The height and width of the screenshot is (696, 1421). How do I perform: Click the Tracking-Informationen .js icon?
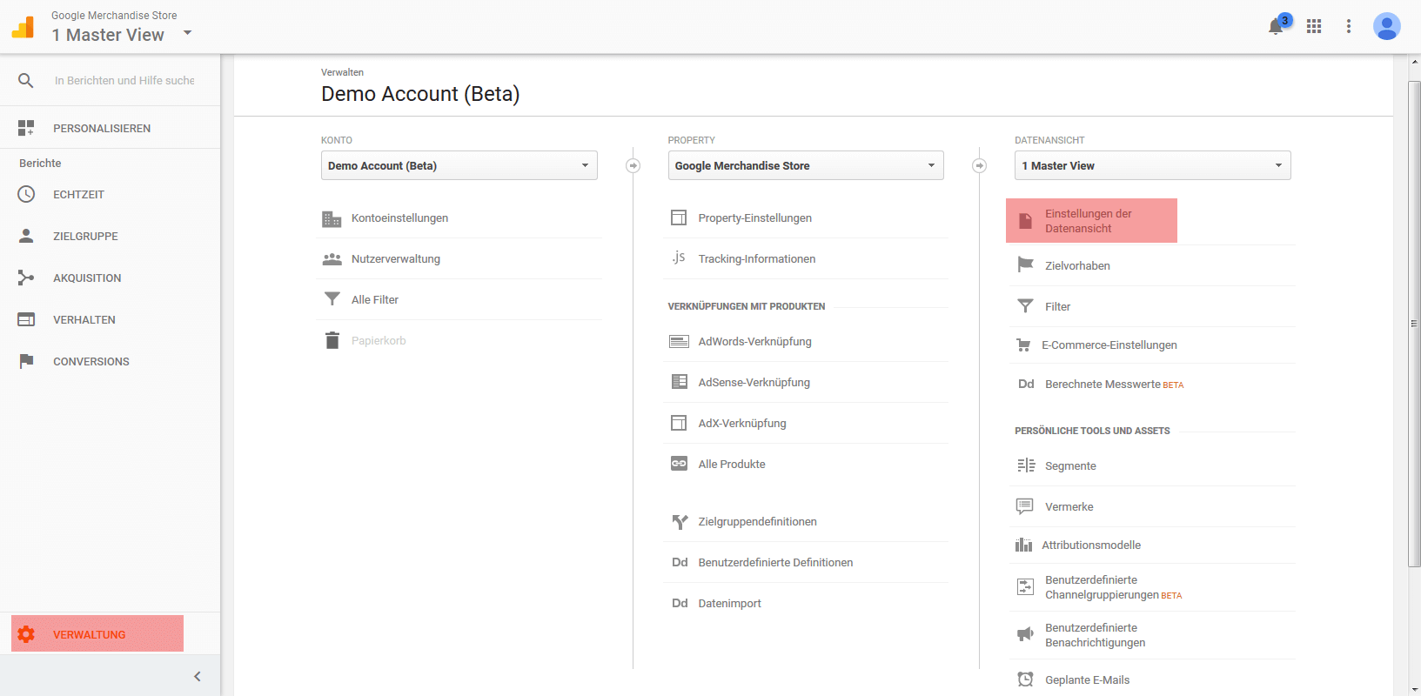pyautogui.click(x=679, y=258)
